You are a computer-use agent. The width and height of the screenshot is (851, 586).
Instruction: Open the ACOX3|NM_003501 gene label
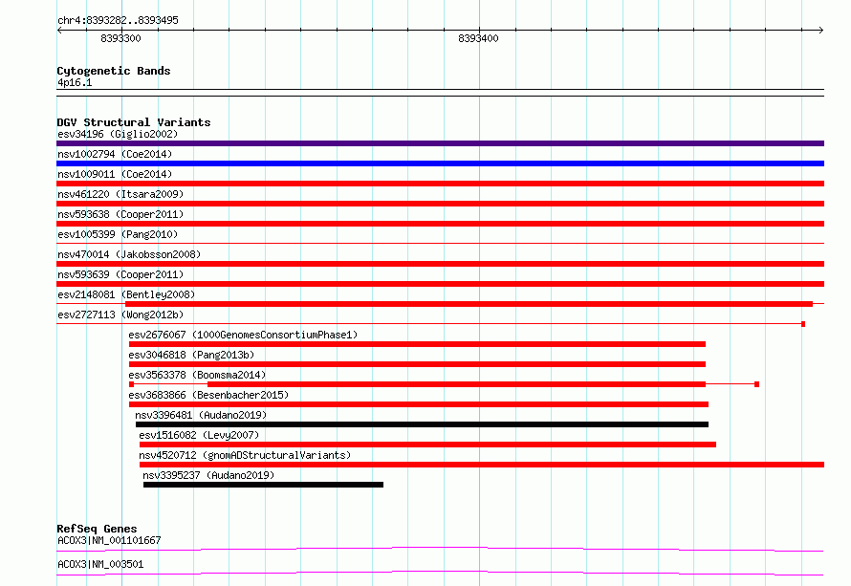point(100,564)
